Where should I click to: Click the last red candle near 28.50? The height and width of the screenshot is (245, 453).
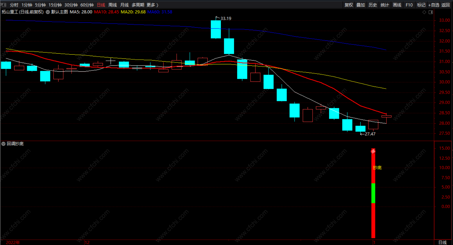tap(386, 117)
